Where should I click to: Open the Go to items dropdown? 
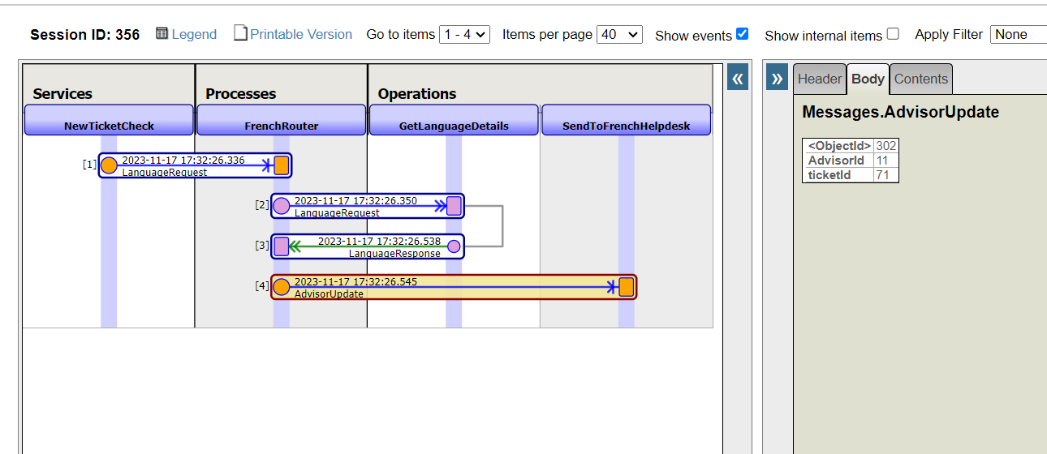point(464,34)
